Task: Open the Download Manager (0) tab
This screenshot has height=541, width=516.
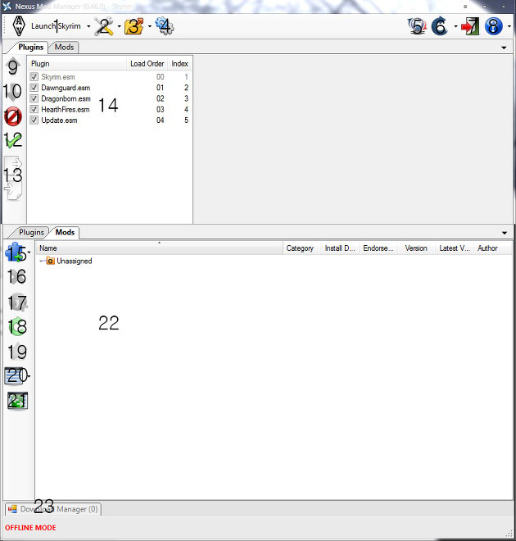Action: tap(53, 509)
